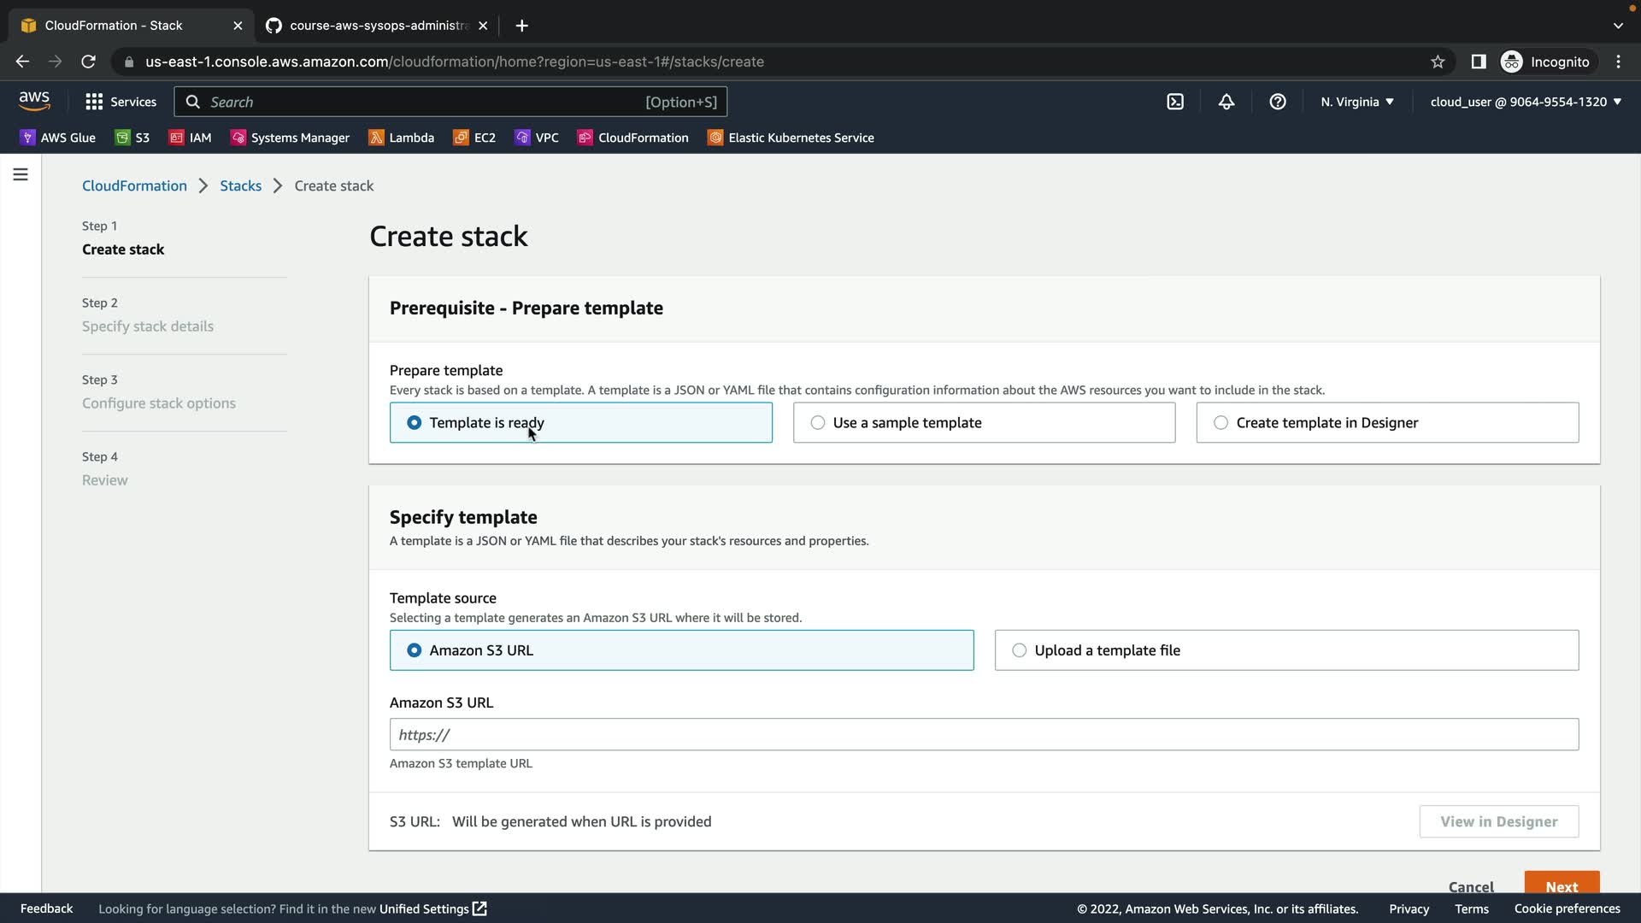Image resolution: width=1641 pixels, height=923 pixels.
Task: Click the Amazon S3 URL input field
Action: pyautogui.click(x=983, y=735)
